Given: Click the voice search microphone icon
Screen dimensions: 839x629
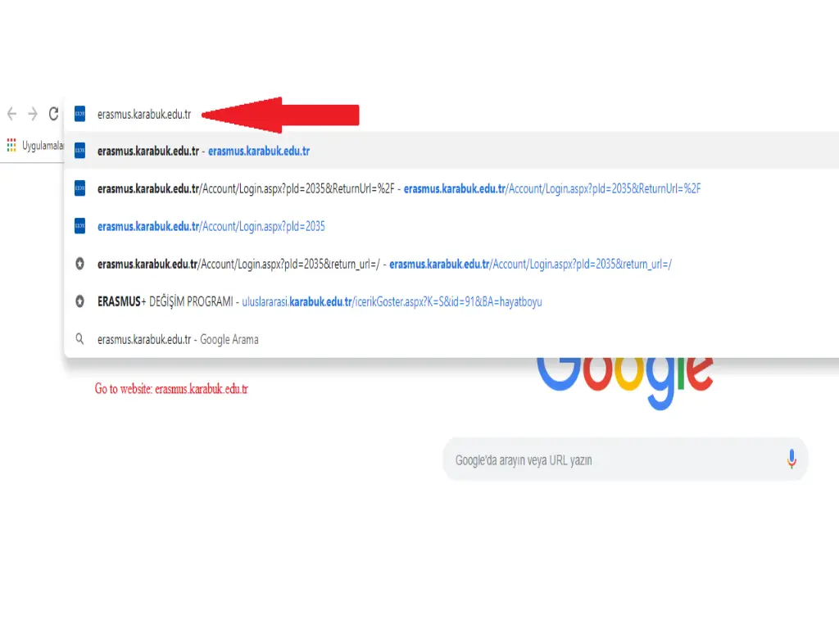Looking at the screenshot, I should click(x=791, y=459).
